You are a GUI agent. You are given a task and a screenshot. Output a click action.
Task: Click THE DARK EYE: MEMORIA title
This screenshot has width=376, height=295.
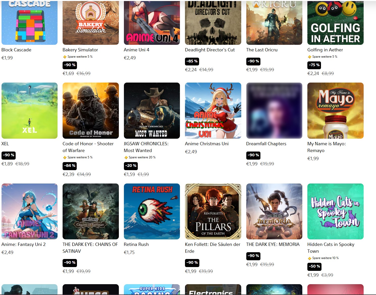click(273, 244)
